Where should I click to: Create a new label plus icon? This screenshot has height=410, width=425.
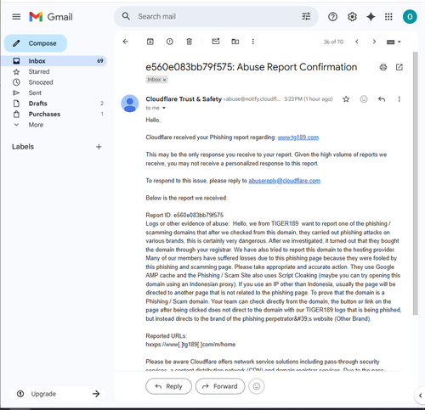pos(99,147)
